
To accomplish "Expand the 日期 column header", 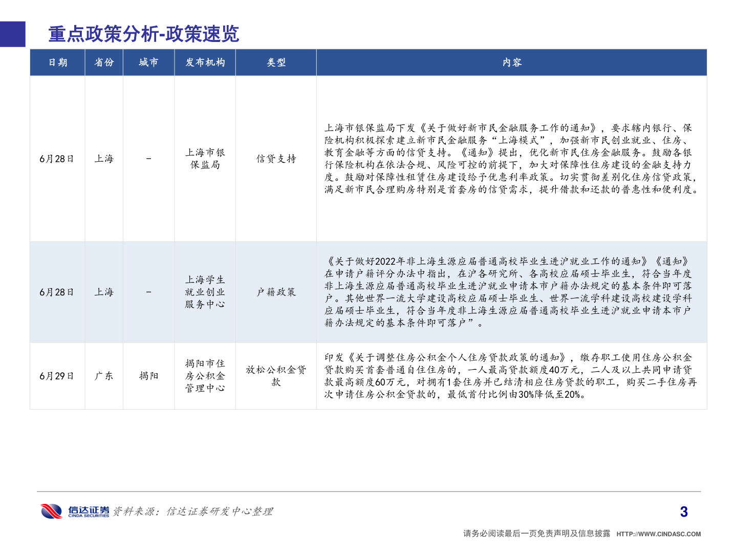I will pyautogui.click(x=57, y=62).
